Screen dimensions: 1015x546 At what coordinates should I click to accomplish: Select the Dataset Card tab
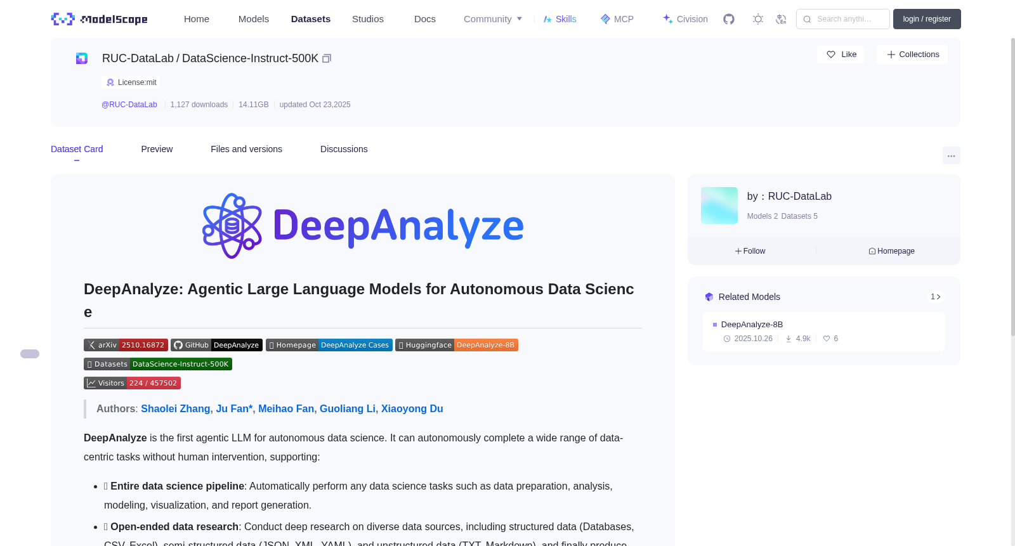[x=77, y=149]
